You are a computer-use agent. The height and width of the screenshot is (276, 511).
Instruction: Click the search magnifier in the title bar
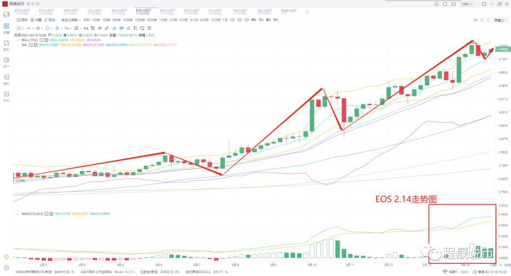(x=445, y=4)
